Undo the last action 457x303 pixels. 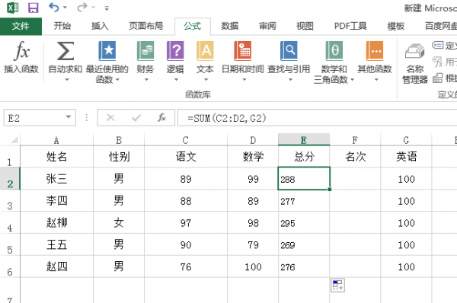click(x=54, y=8)
